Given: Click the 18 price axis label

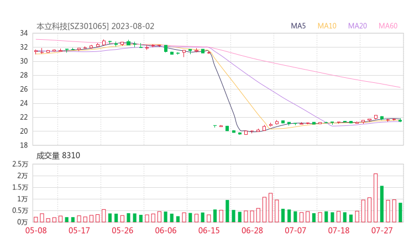Looking at the screenshot, I should click(24, 145).
